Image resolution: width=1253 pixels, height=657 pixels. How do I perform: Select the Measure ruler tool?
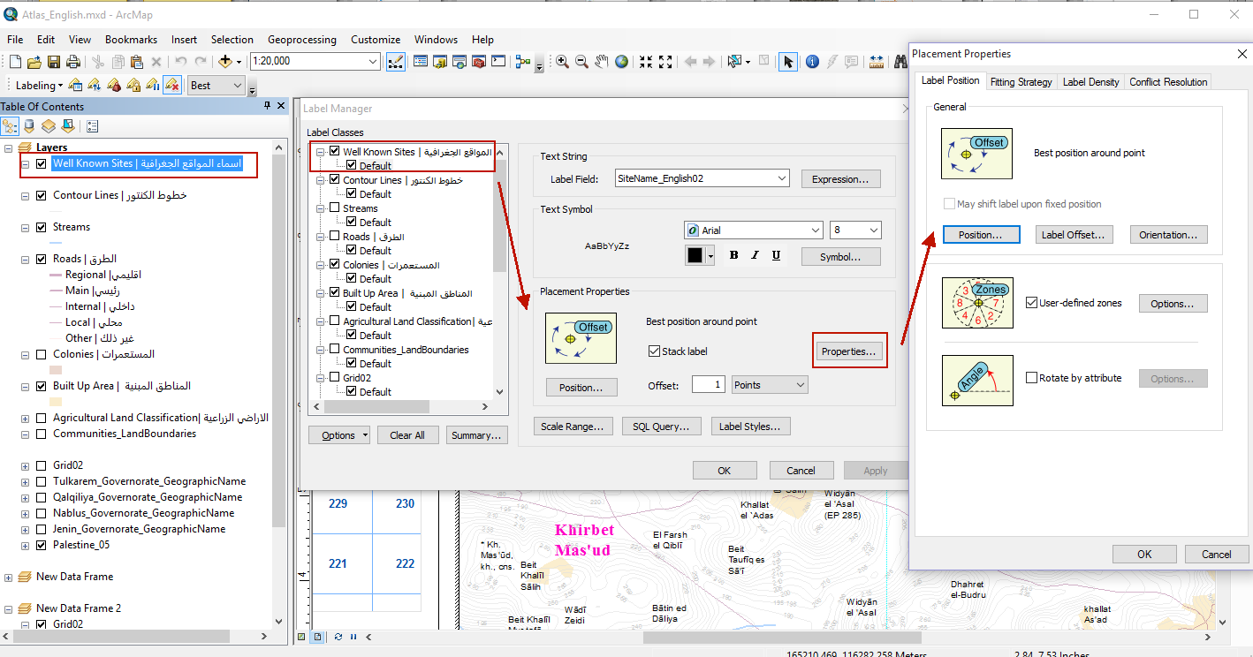click(877, 62)
